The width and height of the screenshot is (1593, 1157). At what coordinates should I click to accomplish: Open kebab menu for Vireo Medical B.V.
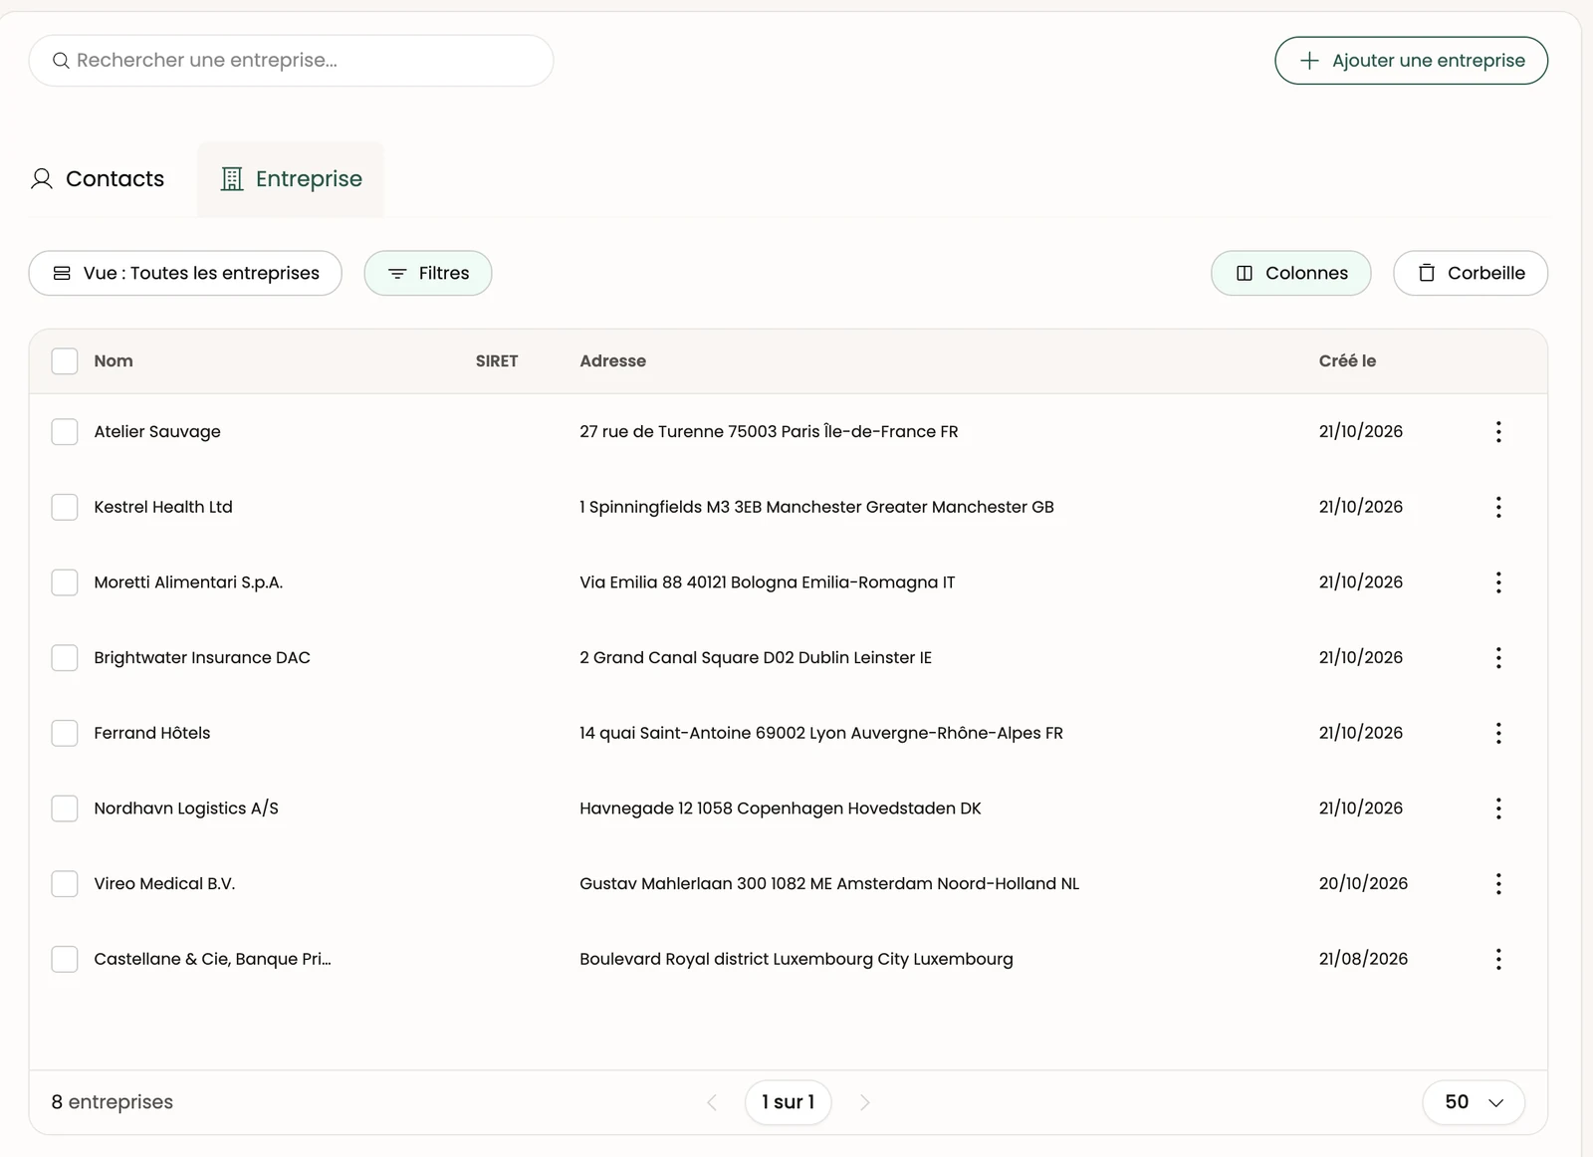pyautogui.click(x=1498, y=883)
